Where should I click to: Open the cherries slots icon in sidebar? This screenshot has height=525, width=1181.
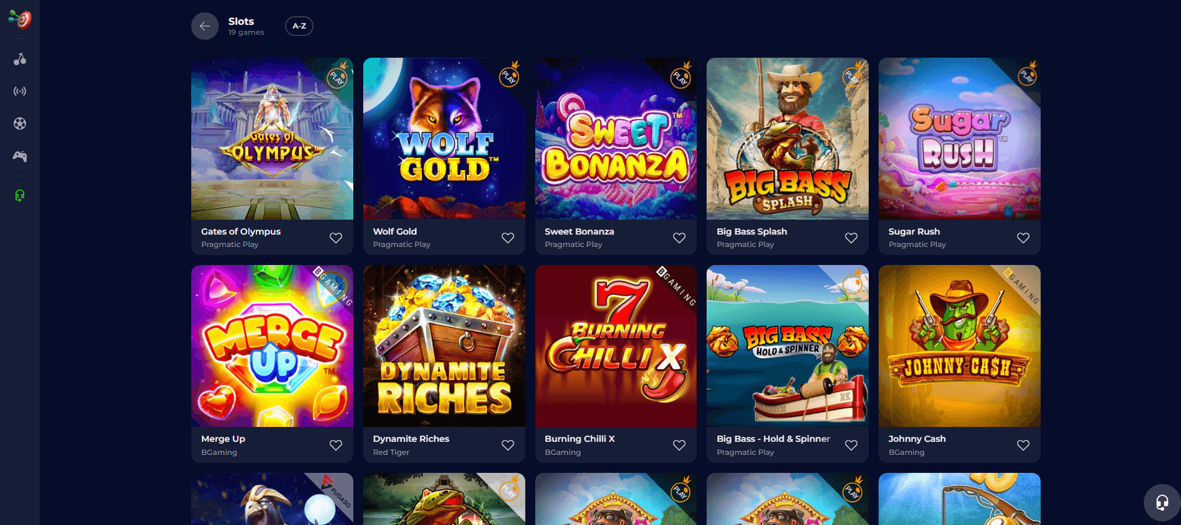[20, 59]
